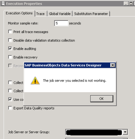Tick the Enable recovery checkbox
The height and width of the screenshot is (139, 135).
coord(10,57)
